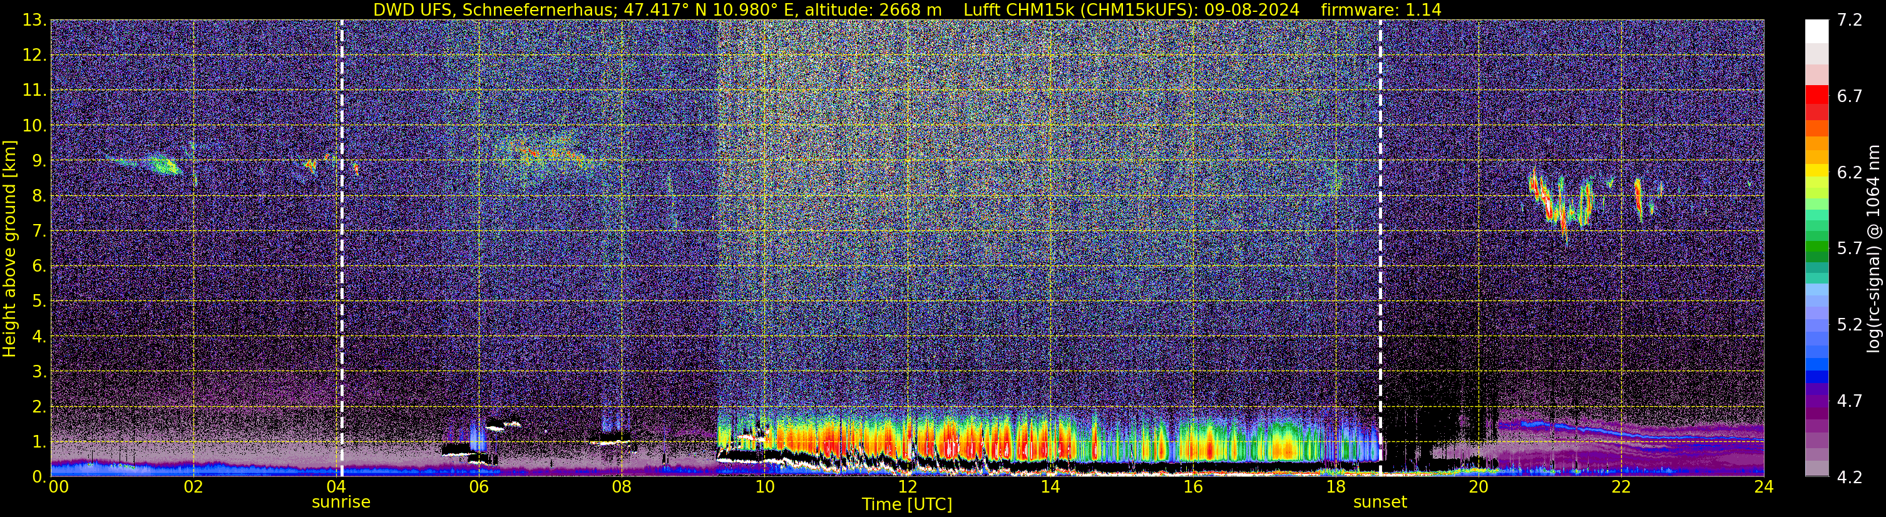The width and height of the screenshot is (1886, 517).
Task: Click the red colorbar swatch near 6.7
Action: (1817, 95)
